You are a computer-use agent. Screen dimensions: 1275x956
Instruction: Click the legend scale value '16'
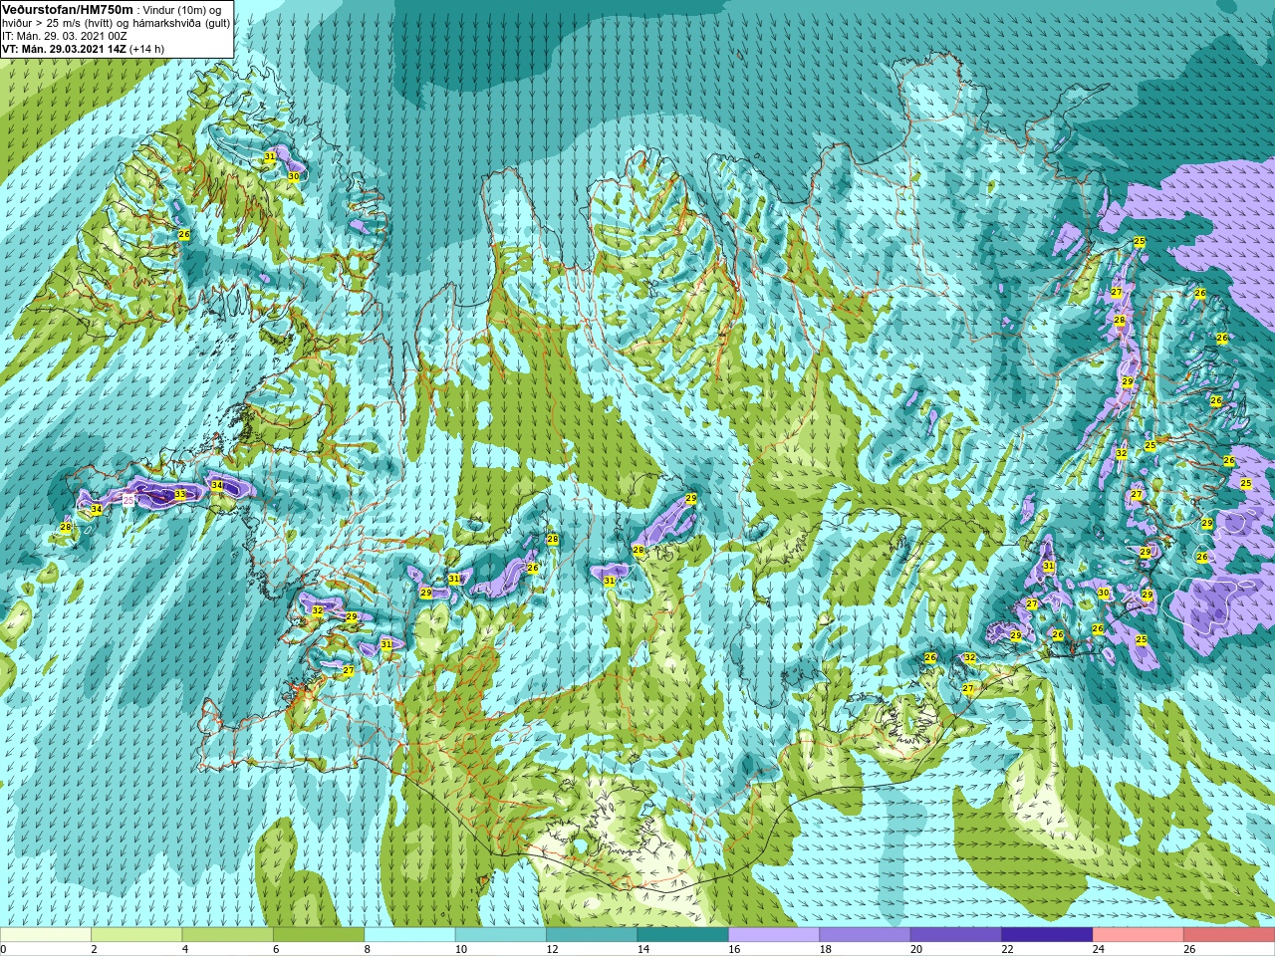734,949
